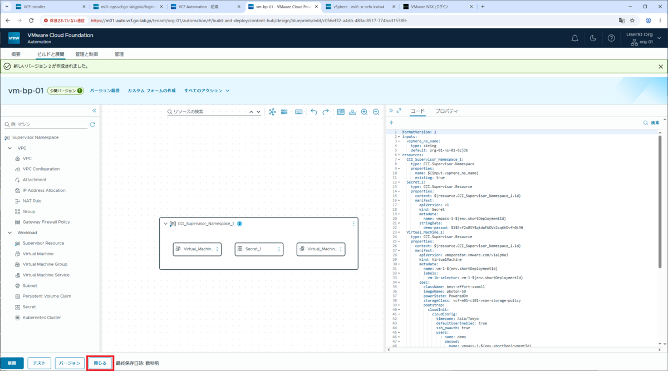This screenshot has height=371, width=668.
Task: Refresh the resource palette list
Action: pyautogui.click(x=92, y=125)
